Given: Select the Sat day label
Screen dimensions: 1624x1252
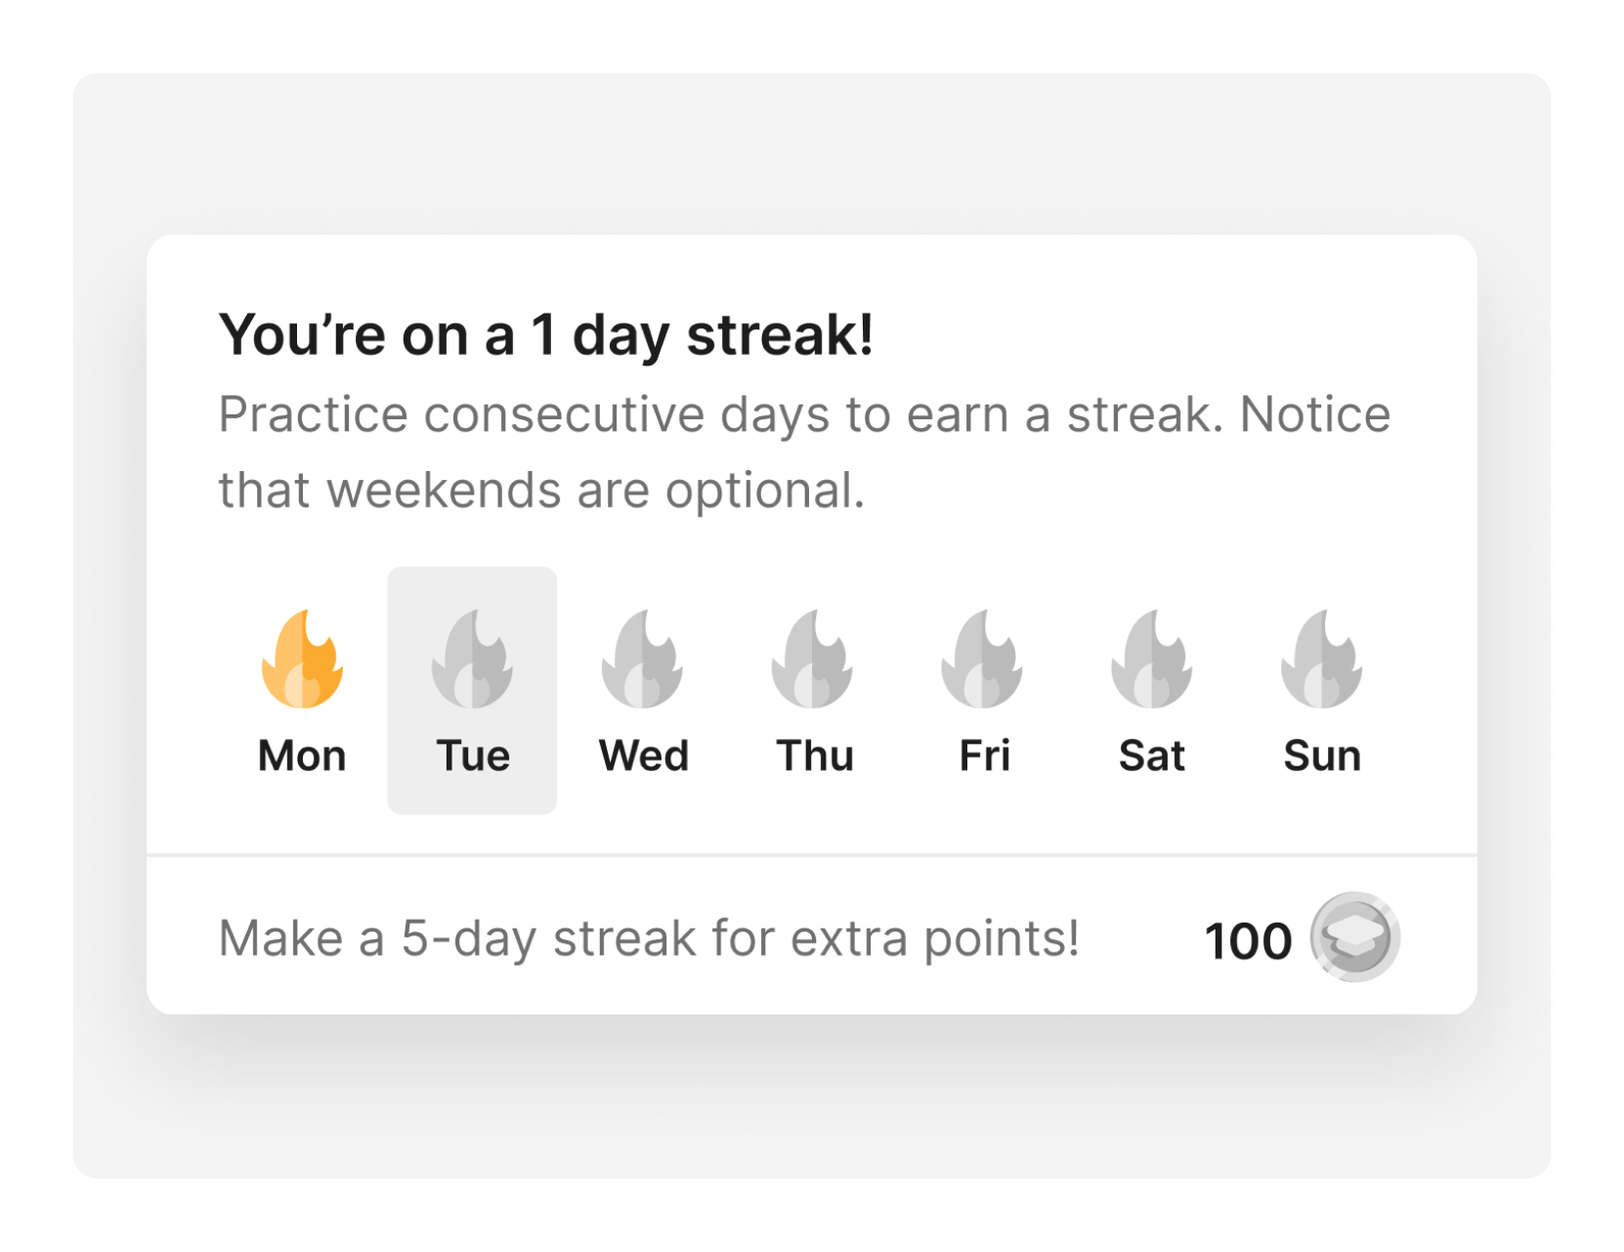Looking at the screenshot, I should tap(1152, 756).
